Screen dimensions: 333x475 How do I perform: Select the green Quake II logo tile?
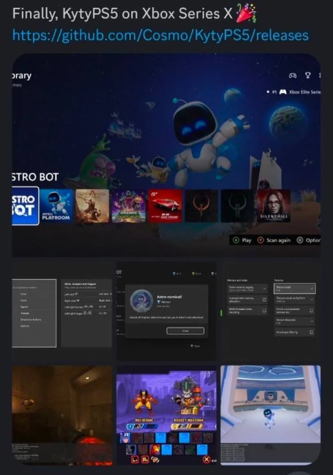237,206
